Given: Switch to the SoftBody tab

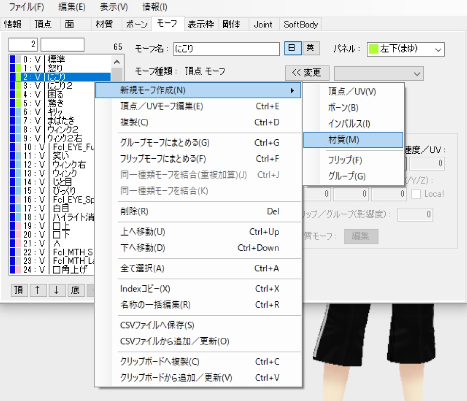Looking at the screenshot, I should 301,24.
